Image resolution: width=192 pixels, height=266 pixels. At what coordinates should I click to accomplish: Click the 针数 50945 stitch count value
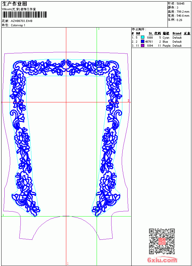[x=181, y=4]
